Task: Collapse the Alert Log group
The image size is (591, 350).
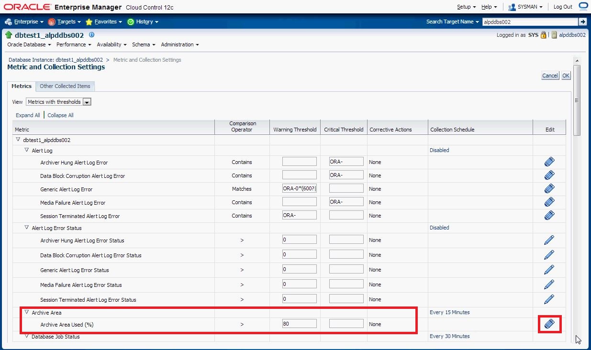Action: click(27, 150)
